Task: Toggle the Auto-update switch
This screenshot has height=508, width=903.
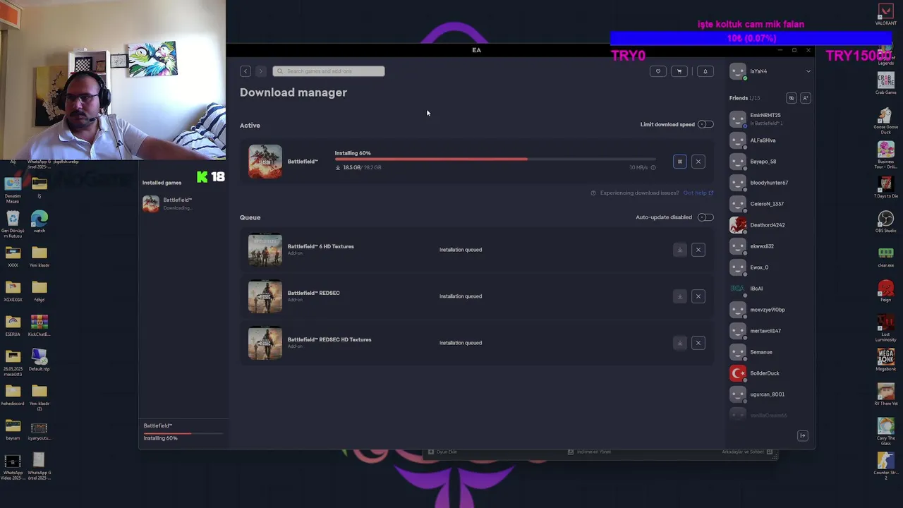Action: point(705,217)
